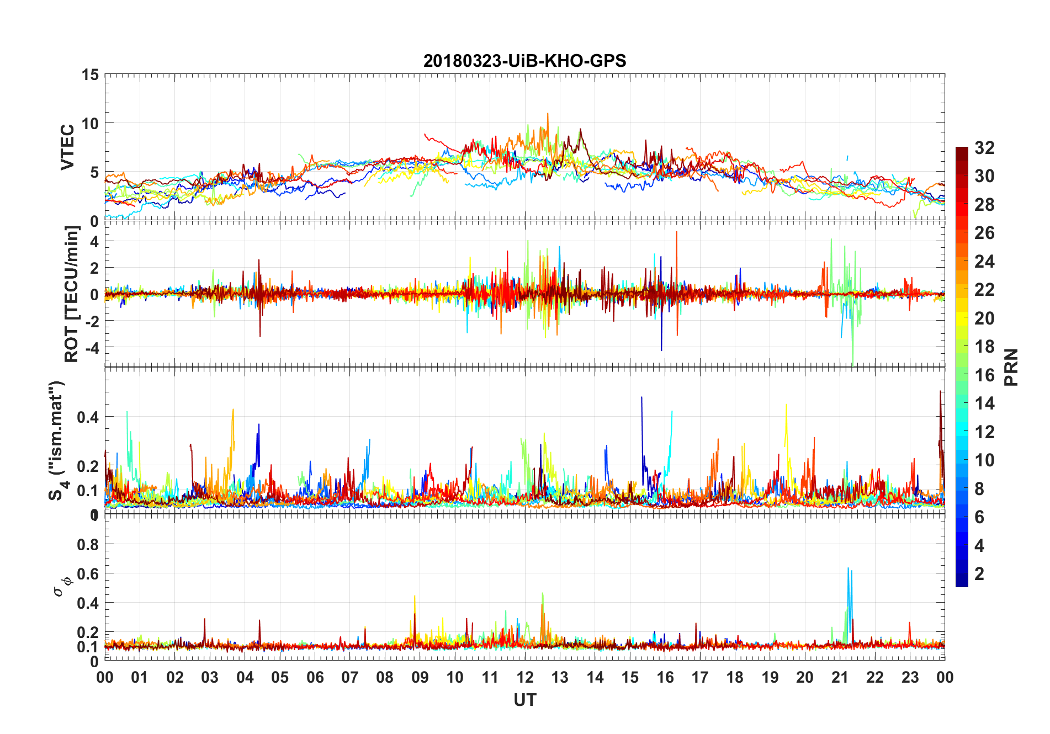This screenshot has width=1050, height=734.
Task: Click colorbar tick value 8
Action: (979, 489)
